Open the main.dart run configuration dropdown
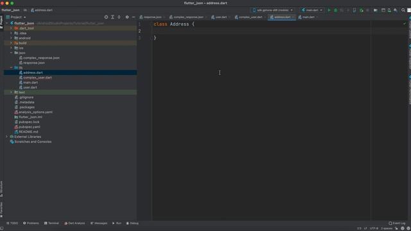 [x=312, y=10]
